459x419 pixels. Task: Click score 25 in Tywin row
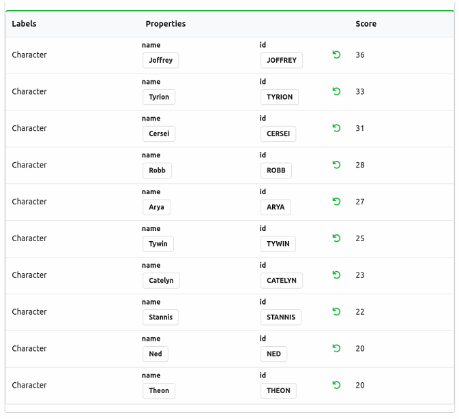tap(360, 238)
